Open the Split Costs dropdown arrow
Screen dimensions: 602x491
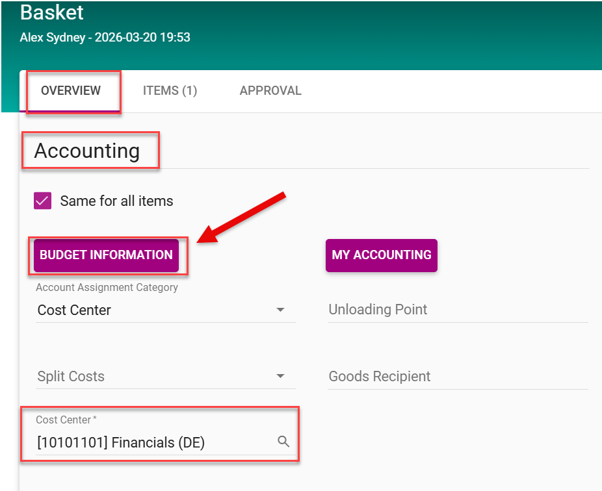[x=281, y=376]
